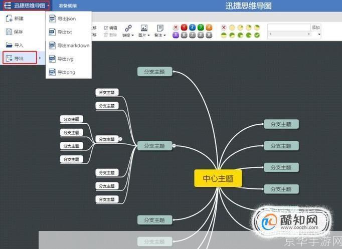Set progress to three-eighths pie icon

[x=257, y=28]
